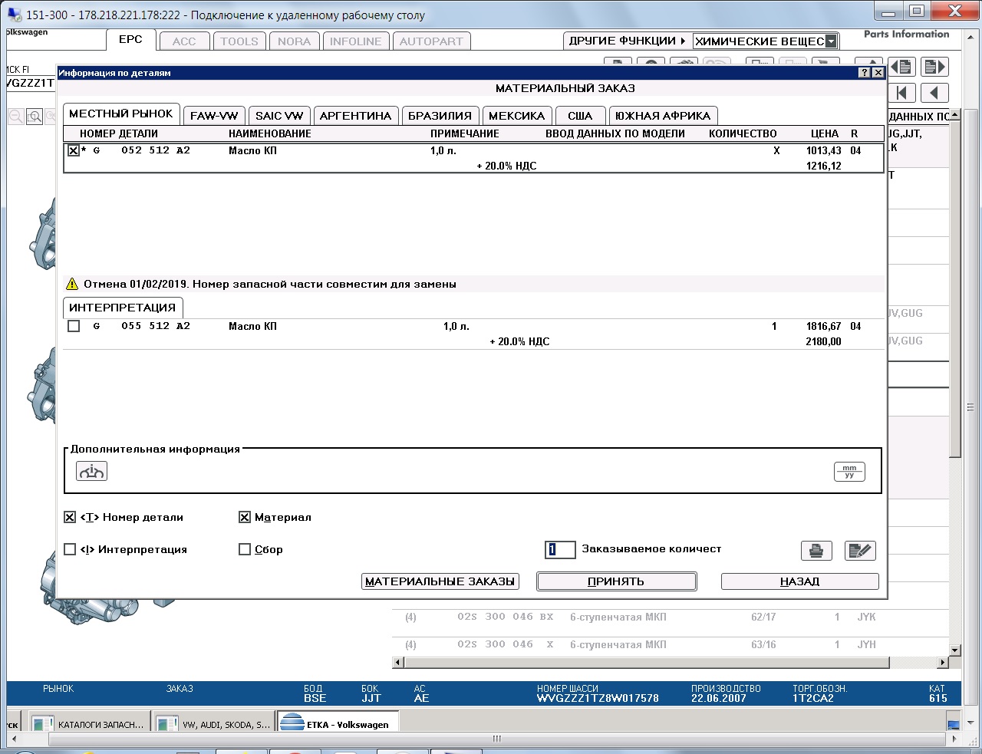Click remote session scrollbar right arrow at bottom
Image resolution: width=982 pixels, height=754 pixels.
click(x=955, y=739)
